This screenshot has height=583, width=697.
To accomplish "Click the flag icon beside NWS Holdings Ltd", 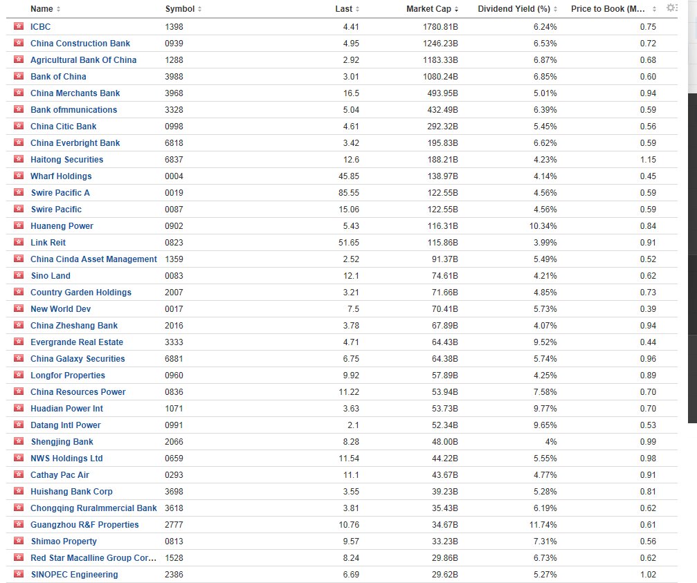I will [19, 458].
